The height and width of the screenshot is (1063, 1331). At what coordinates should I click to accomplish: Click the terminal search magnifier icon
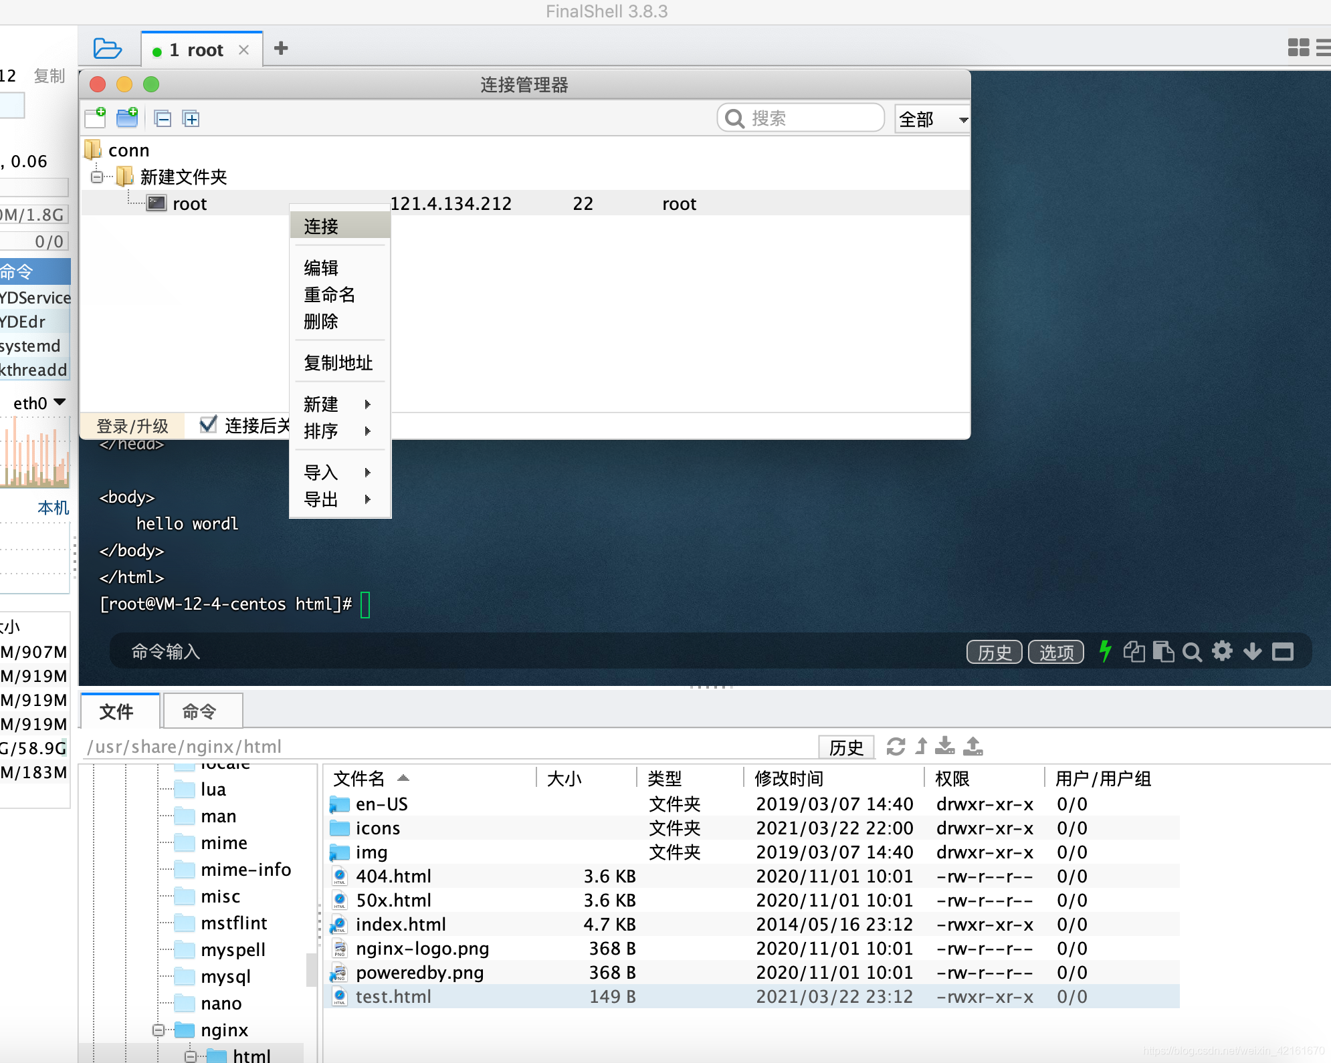point(1191,652)
